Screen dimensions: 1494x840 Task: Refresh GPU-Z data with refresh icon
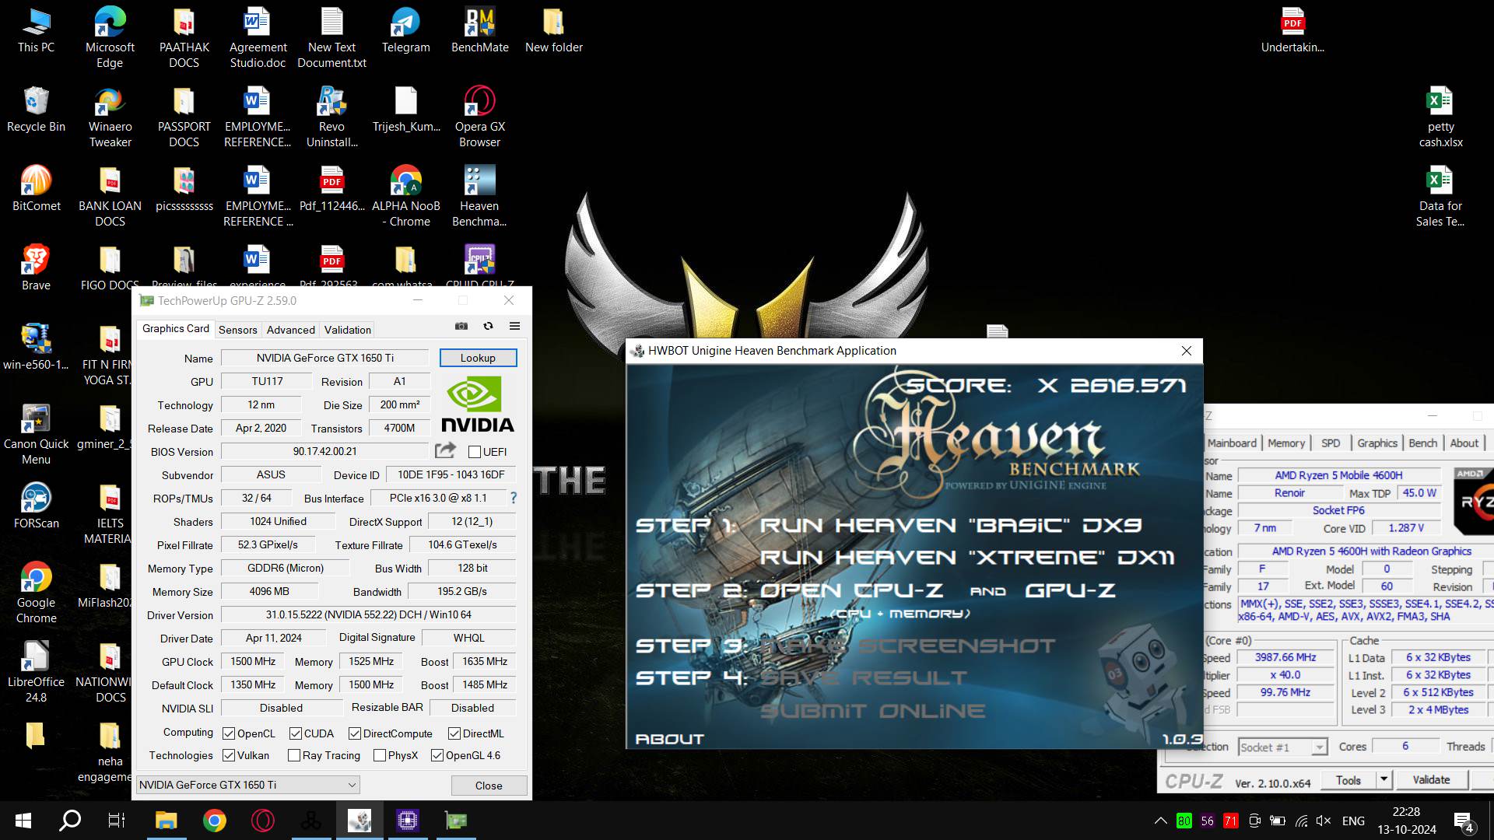(x=488, y=326)
